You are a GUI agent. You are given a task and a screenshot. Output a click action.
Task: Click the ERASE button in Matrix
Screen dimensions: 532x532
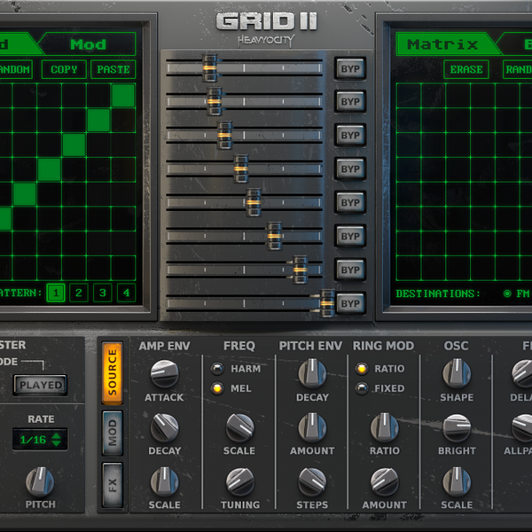466,69
